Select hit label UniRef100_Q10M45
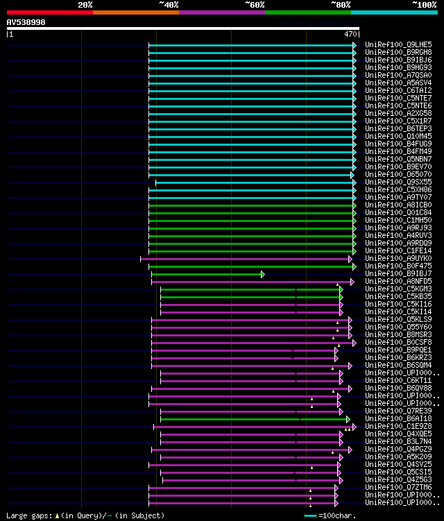 (x=398, y=136)
